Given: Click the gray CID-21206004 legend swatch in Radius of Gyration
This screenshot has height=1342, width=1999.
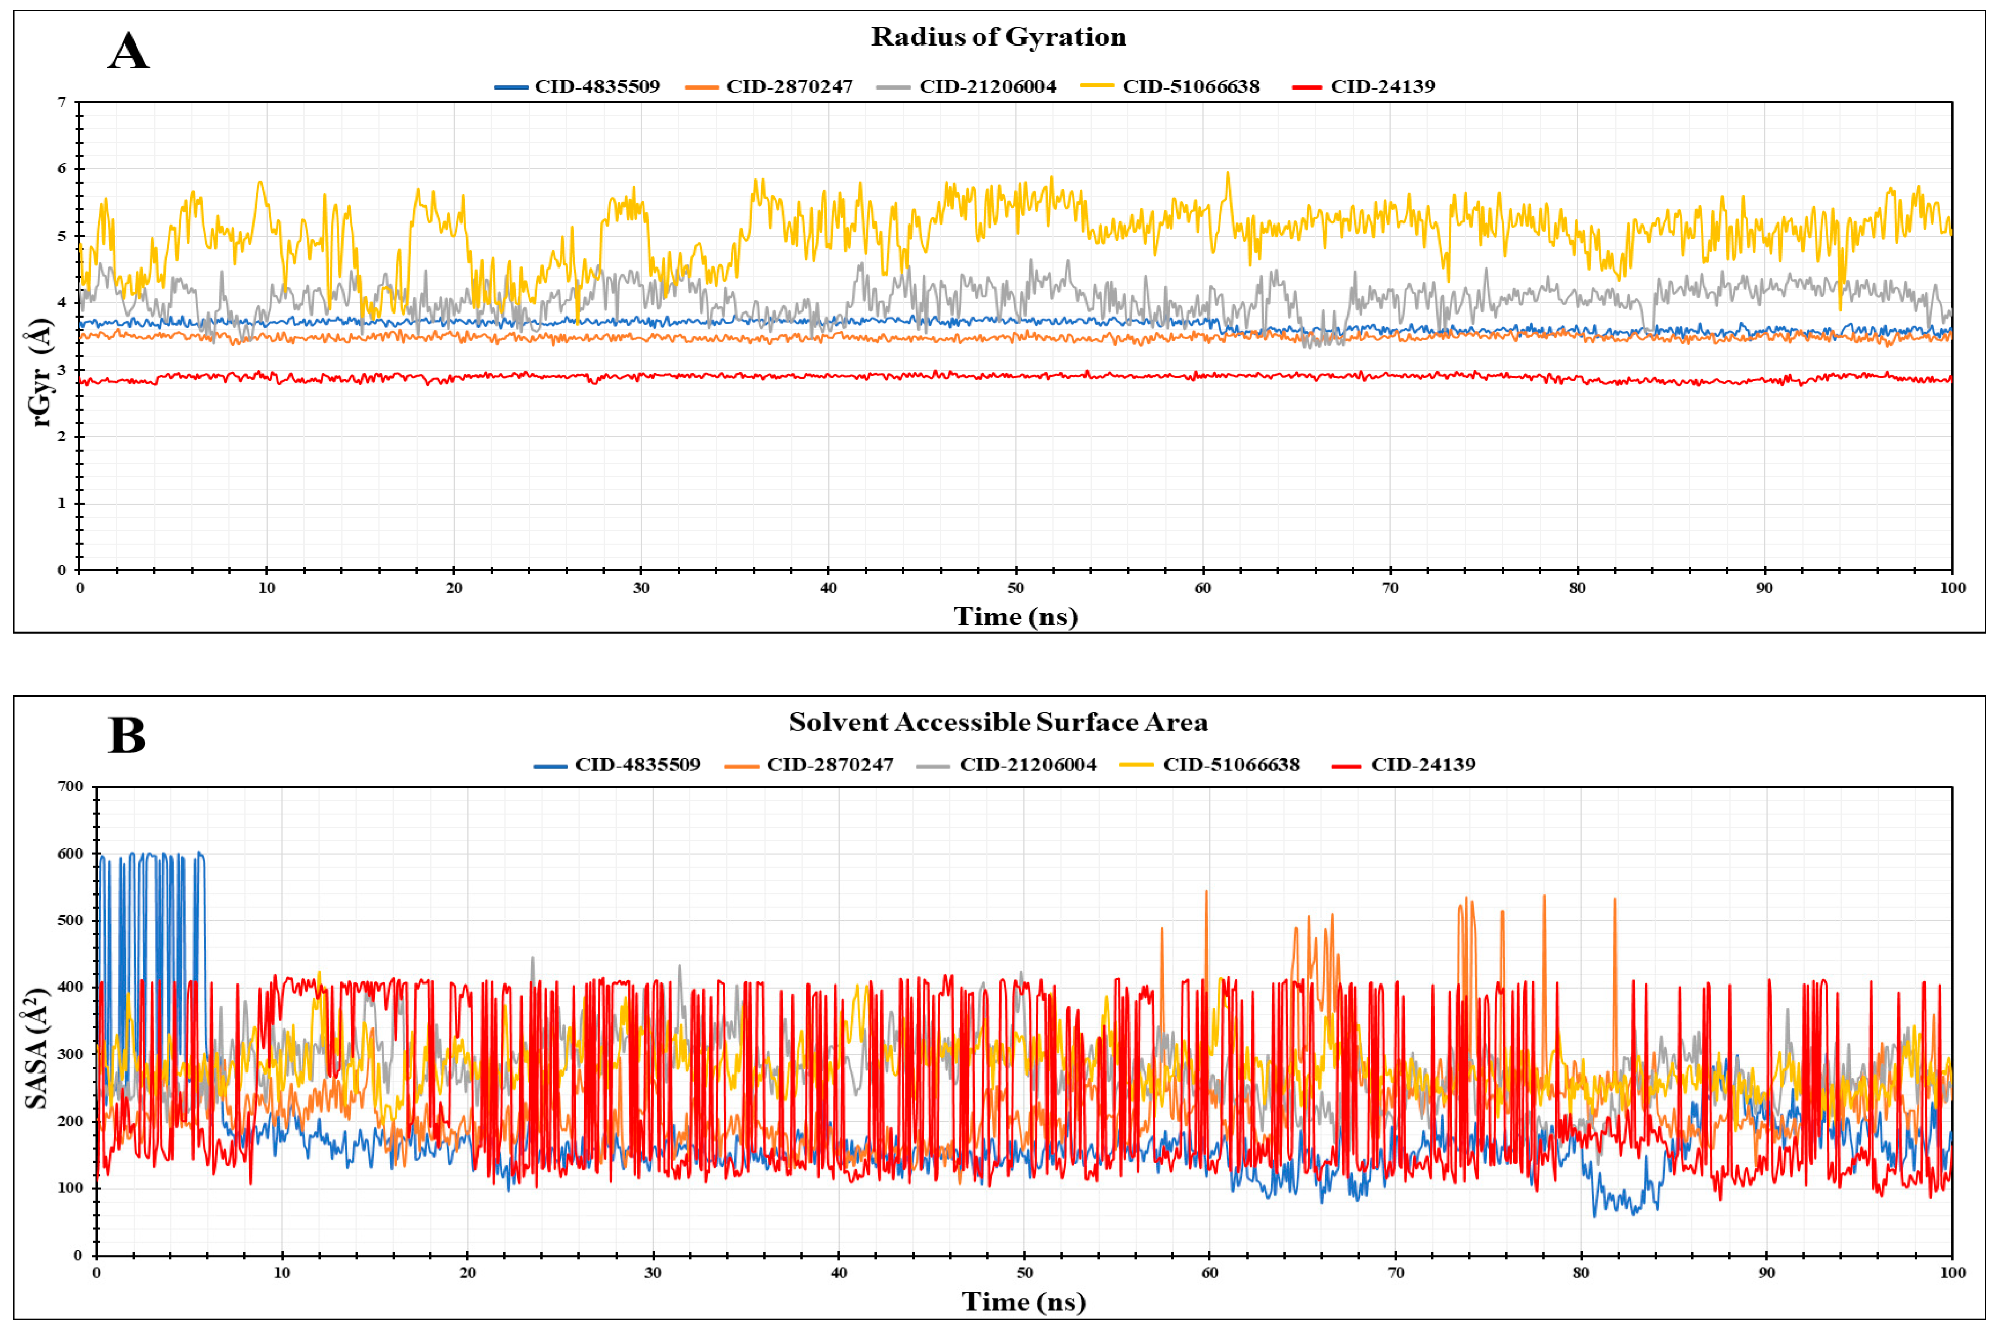Looking at the screenshot, I should point(894,87).
